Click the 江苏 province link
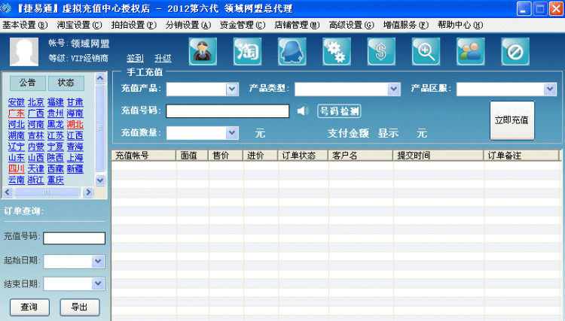The height and width of the screenshot is (321, 565). 56,135
